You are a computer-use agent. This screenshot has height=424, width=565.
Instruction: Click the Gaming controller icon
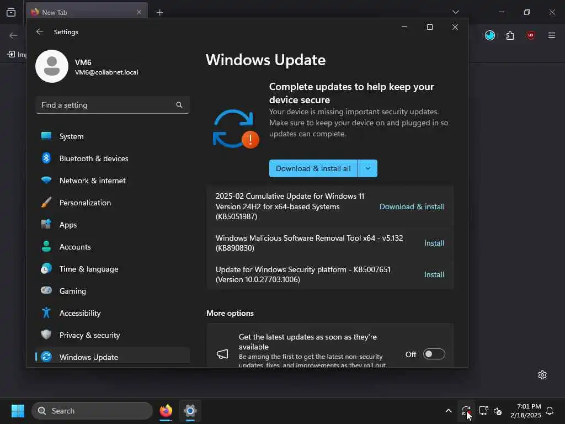coord(46,290)
